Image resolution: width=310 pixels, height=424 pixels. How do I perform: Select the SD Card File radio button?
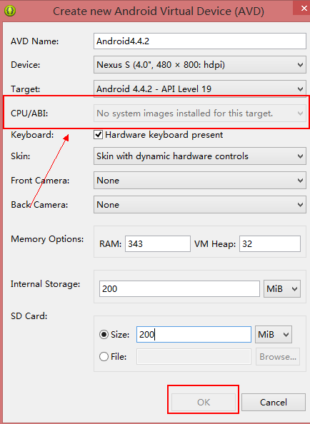pos(104,357)
